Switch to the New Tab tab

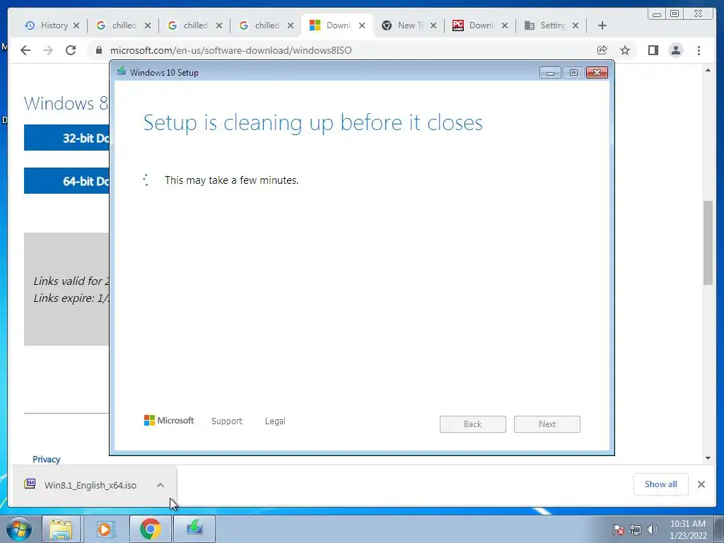(409, 25)
